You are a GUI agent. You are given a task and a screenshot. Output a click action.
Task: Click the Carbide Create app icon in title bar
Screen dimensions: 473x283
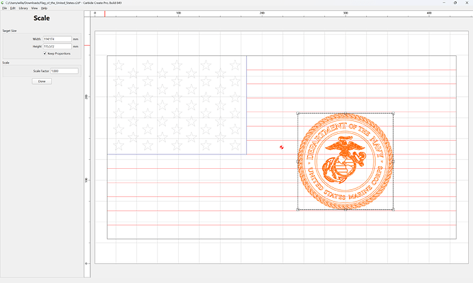[x=3, y=3]
